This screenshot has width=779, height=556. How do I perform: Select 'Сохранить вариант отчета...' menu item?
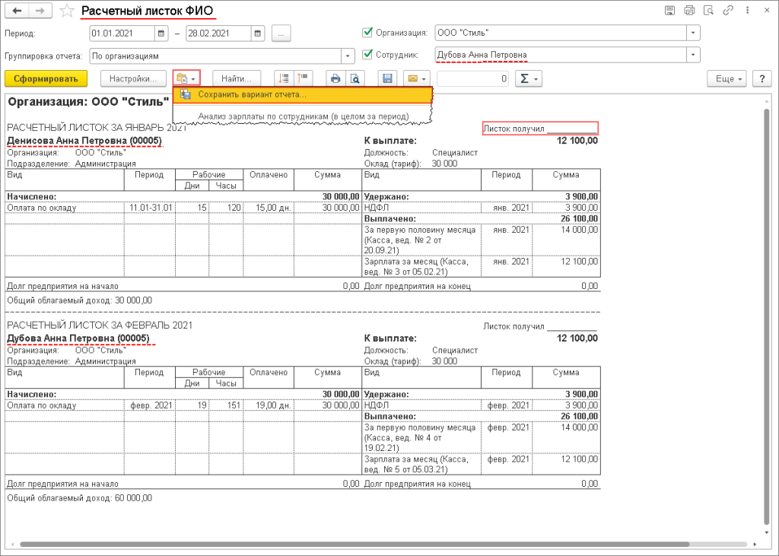click(x=251, y=95)
